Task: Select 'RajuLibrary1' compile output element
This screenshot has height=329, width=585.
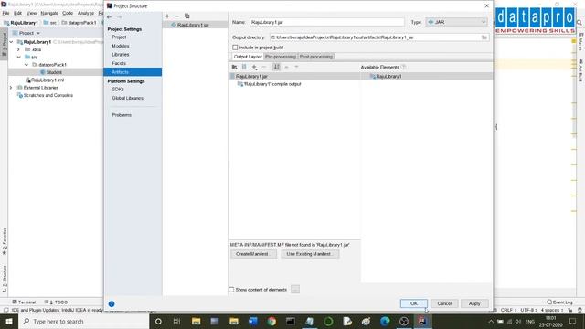Action: coord(272,84)
